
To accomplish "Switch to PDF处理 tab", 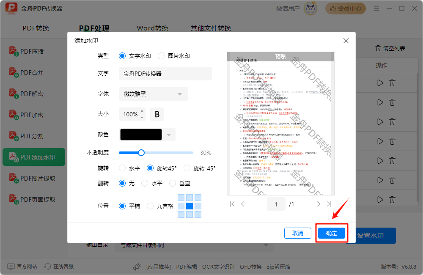I will pyautogui.click(x=94, y=28).
